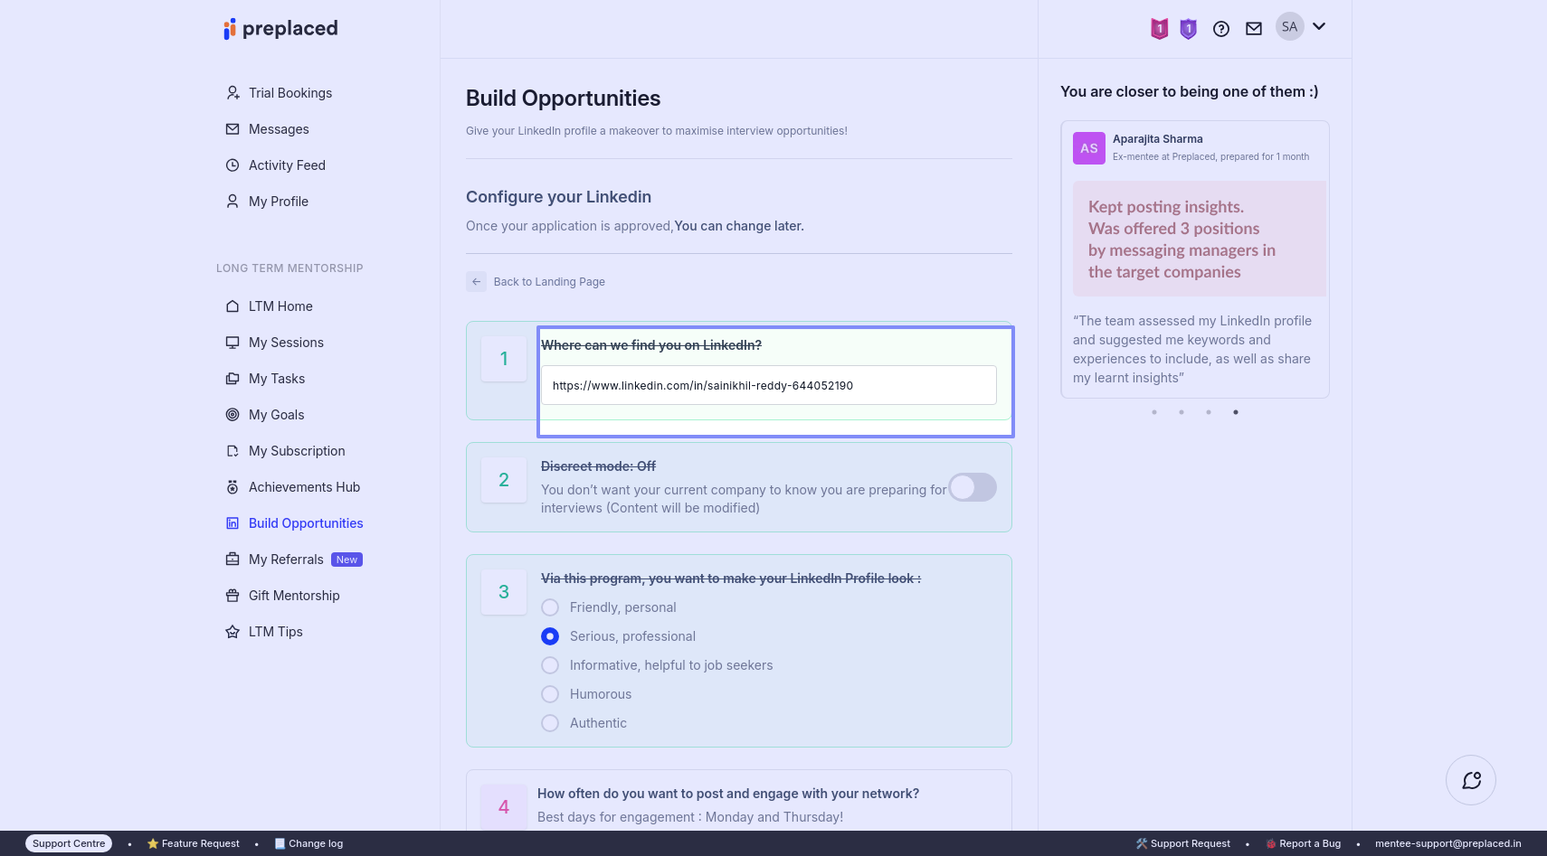Open My Referrals in sidebar
This screenshot has height=856, width=1547.
click(x=286, y=560)
